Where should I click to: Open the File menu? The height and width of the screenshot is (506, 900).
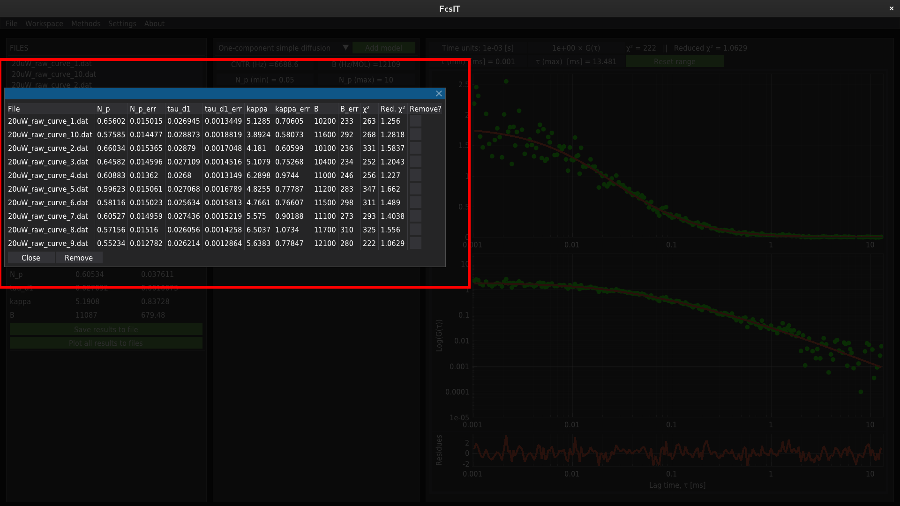11,24
